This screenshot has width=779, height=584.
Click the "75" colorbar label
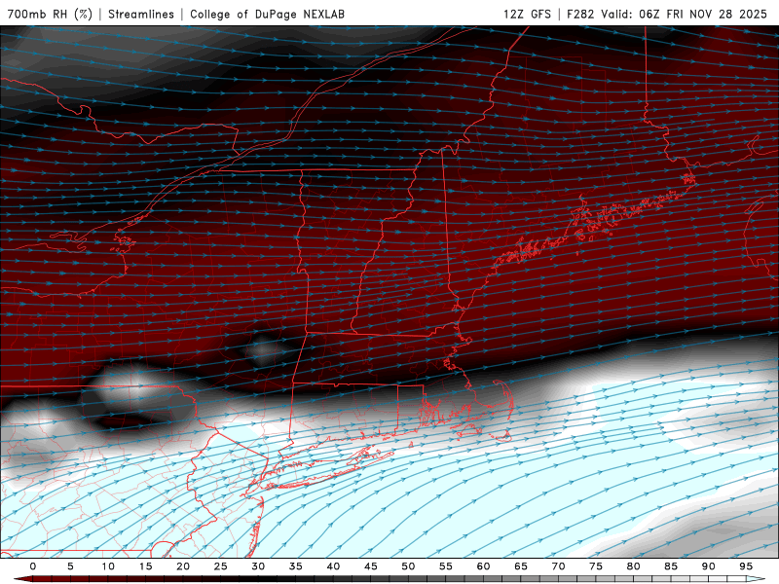(x=596, y=566)
